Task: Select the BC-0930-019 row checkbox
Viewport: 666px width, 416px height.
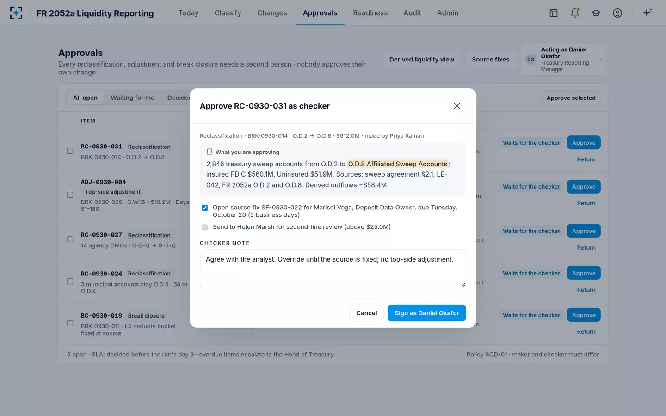Action: coord(70,324)
